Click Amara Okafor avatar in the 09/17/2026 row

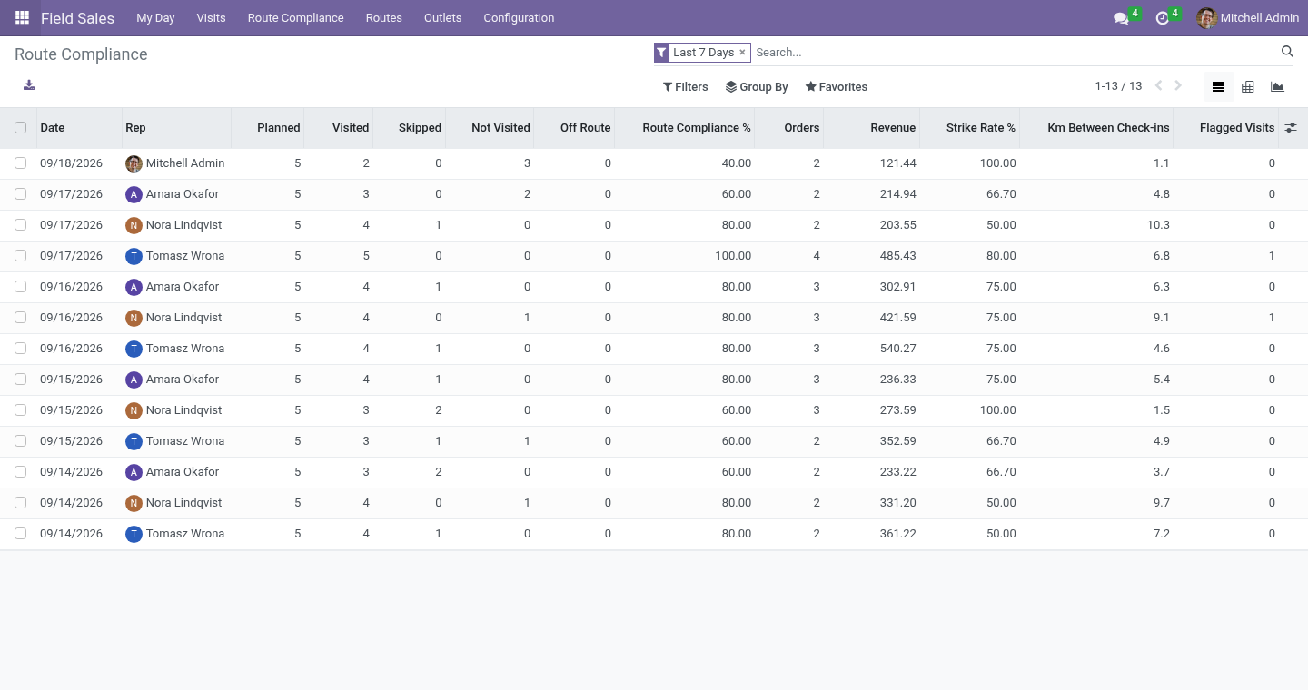pyautogui.click(x=134, y=194)
